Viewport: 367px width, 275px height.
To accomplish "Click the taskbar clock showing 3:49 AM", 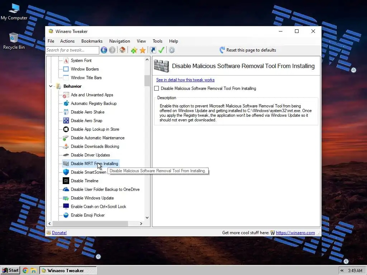I will pos(355,271).
